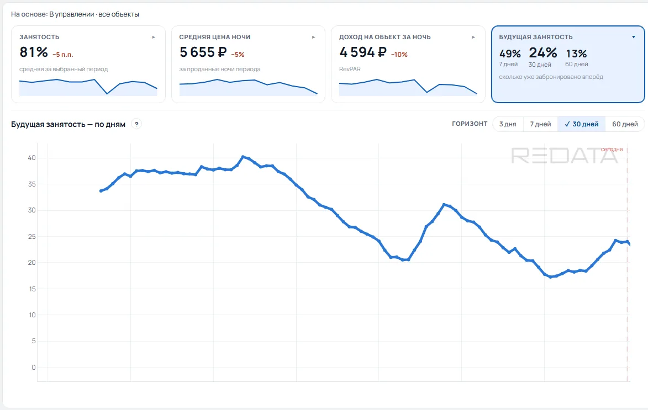Choose the 30 дней horizon option
648x410 pixels.
click(582, 124)
